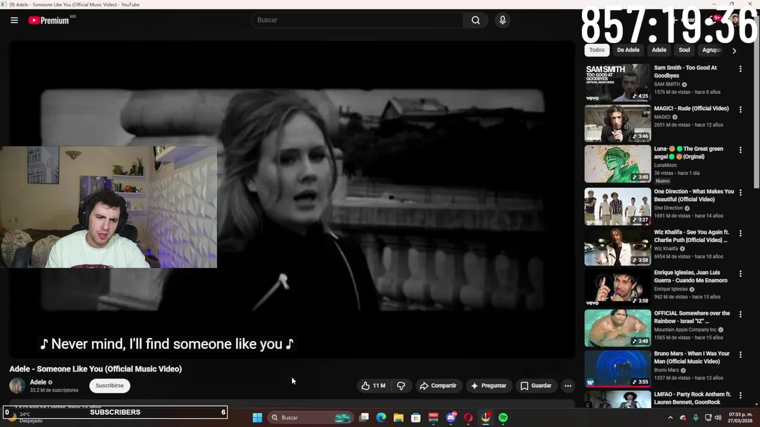
Task: Open the taskbar volume control
Action: point(718,418)
